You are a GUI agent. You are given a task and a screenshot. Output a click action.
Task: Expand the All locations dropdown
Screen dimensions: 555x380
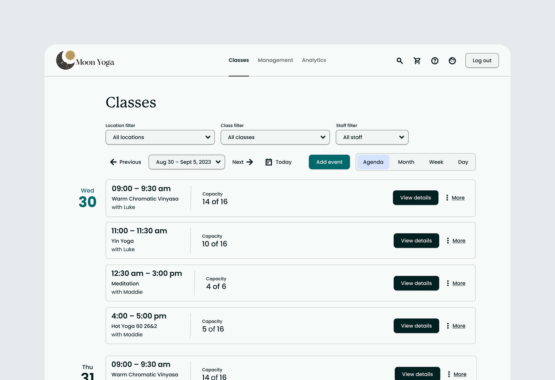pos(160,137)
